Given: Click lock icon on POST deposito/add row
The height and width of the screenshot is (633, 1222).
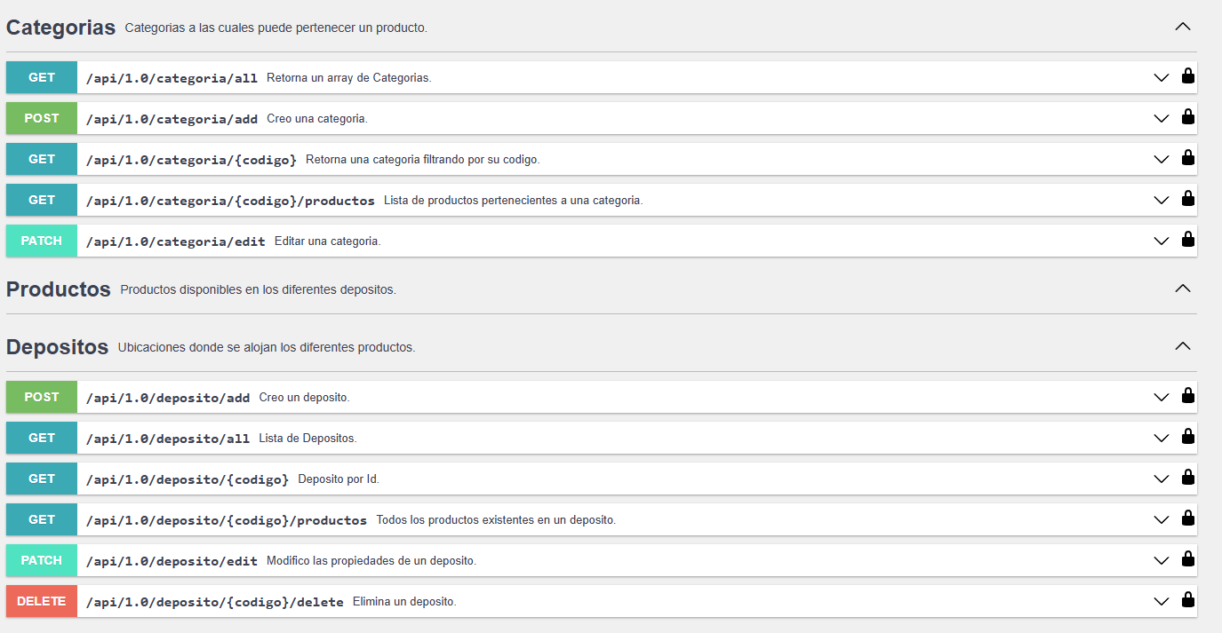Looking at the screenshot, I should [x=1187, y=395].
